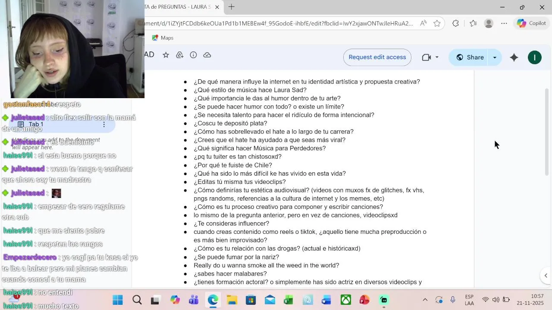Open Mail app from the taskbar

point(270,300)
